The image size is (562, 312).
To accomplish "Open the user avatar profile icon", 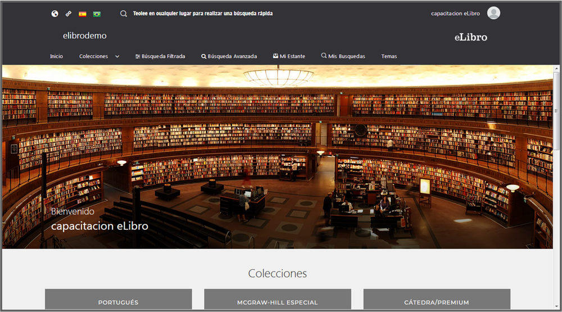I will click(493, 13).
